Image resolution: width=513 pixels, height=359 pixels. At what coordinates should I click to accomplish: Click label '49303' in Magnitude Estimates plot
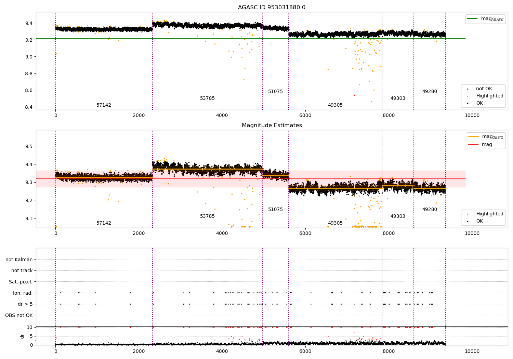tap(398, 216)
